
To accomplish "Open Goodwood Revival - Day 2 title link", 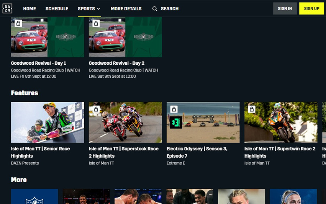I will [x=116, y=63].
